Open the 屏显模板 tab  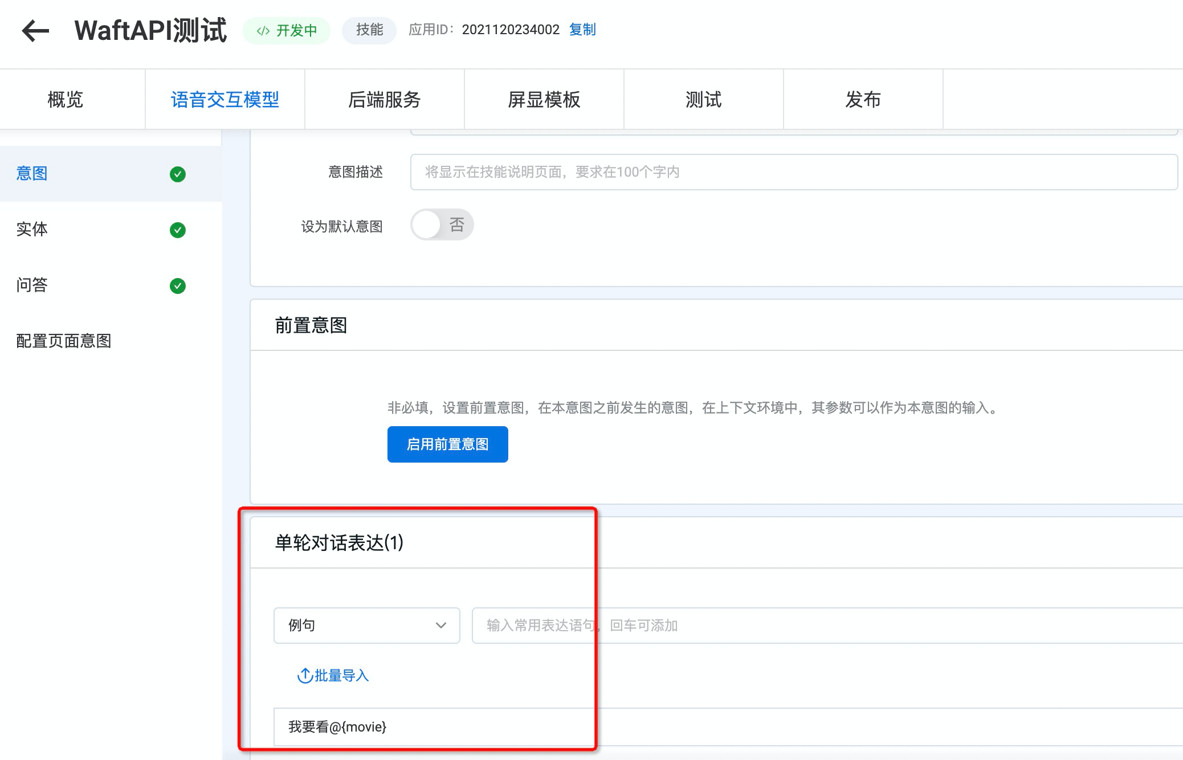[544, 100]
